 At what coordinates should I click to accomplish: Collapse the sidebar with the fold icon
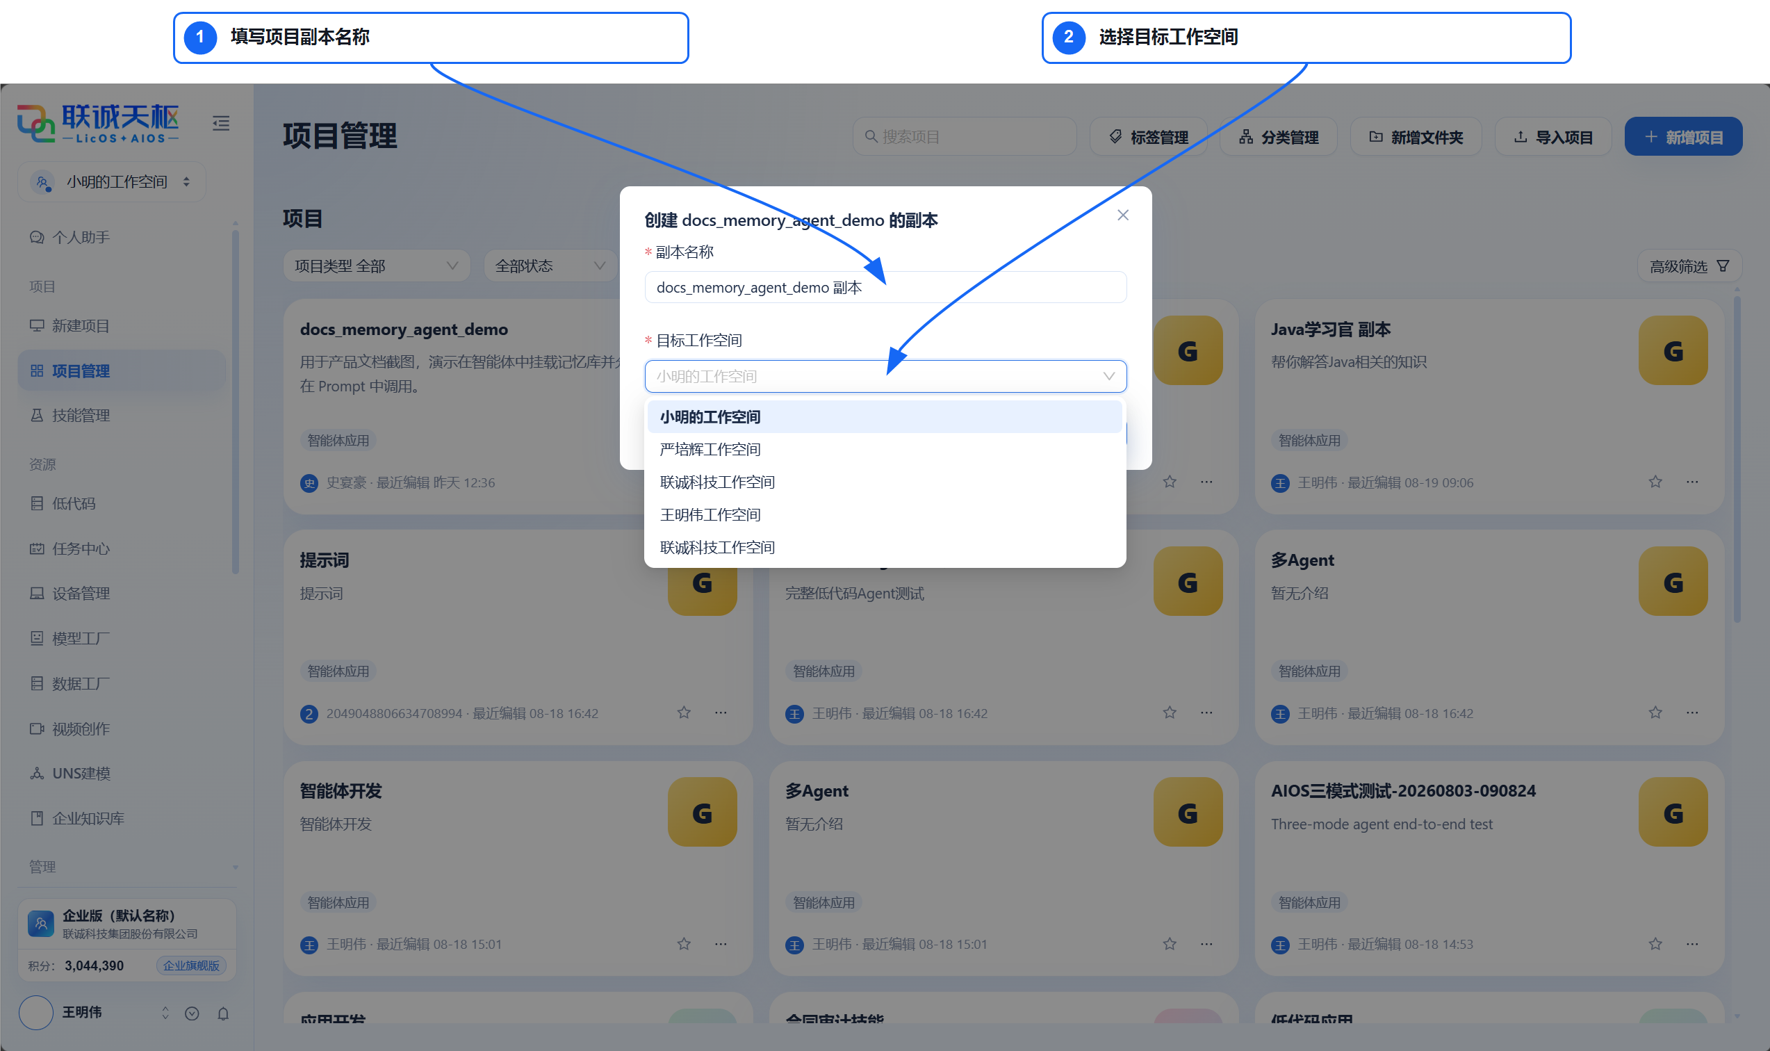[221, 123]
